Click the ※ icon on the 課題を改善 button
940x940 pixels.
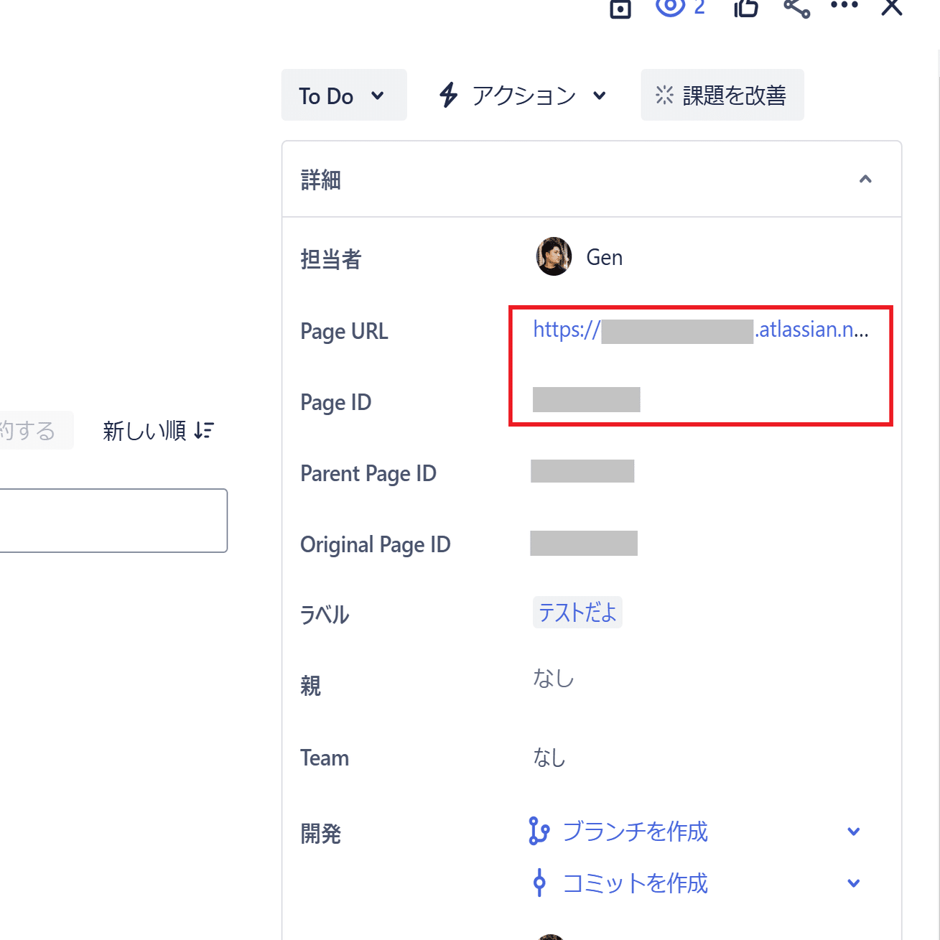coord(664,94)
